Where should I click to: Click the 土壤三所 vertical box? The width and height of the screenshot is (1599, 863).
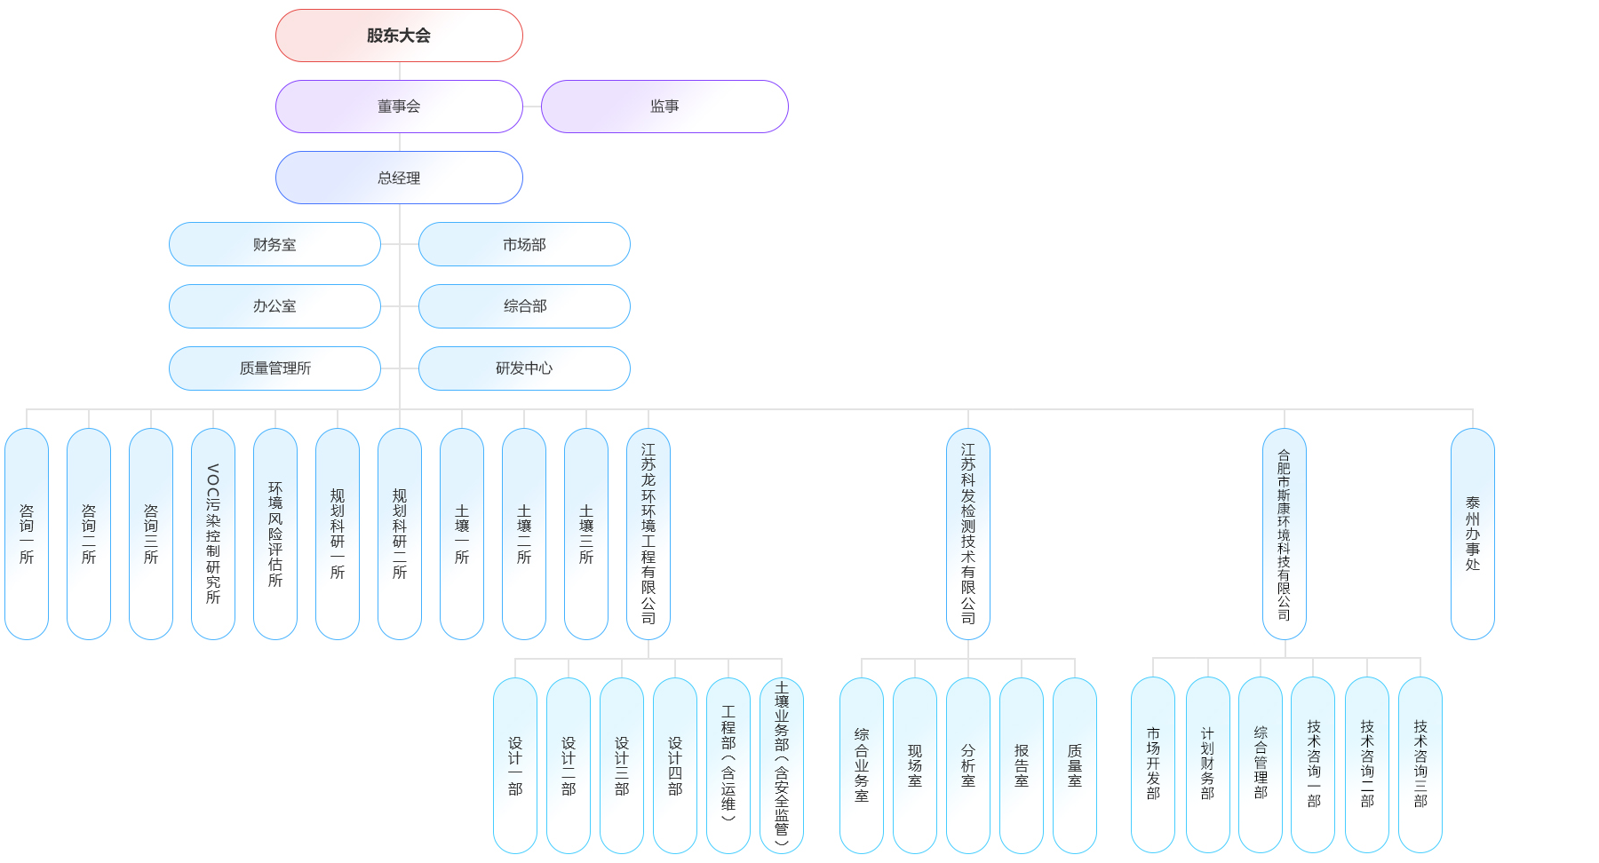pos(586,534)
